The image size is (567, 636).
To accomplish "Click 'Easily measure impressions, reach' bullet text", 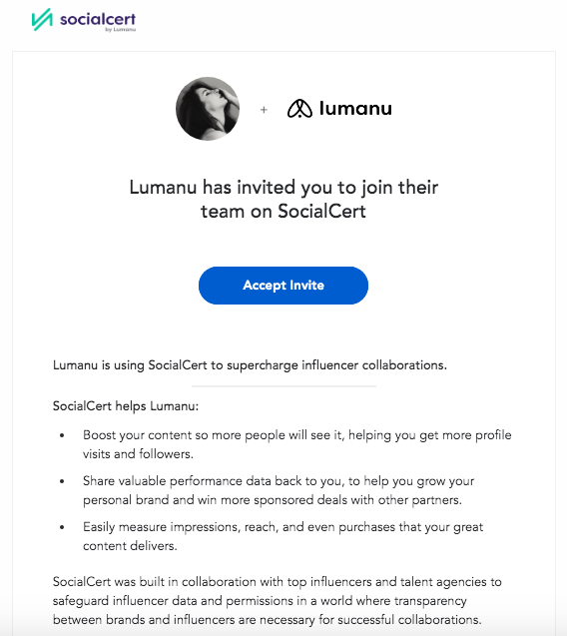I will click(x=283, y=536).
